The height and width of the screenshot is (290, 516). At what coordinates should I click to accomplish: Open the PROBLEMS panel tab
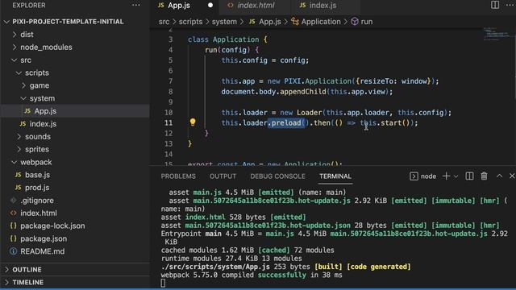(x=178, y=176)
